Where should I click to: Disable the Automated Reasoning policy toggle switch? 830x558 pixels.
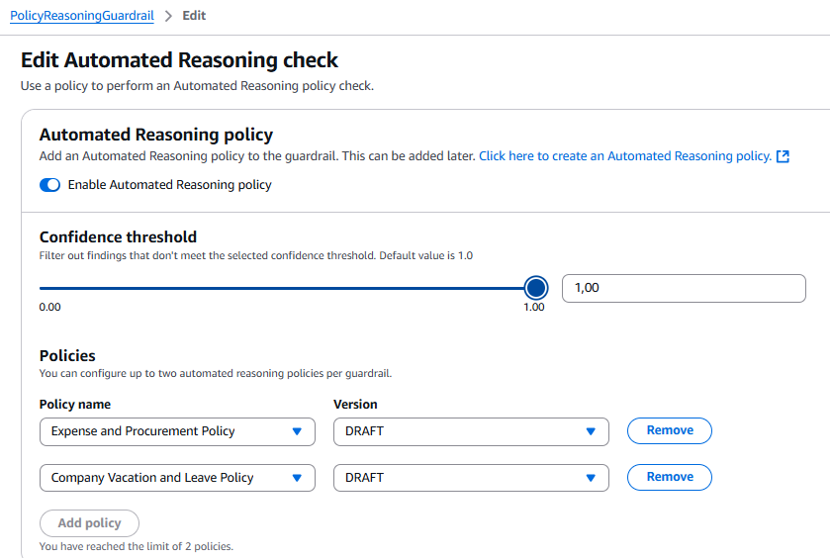[x=49, y=185]
